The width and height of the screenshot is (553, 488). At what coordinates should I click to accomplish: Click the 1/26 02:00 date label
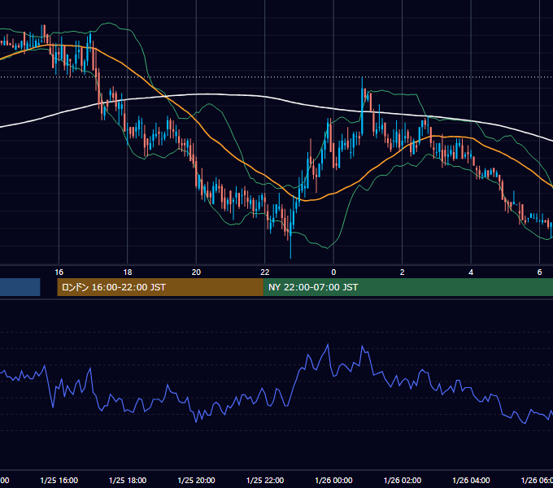[402, 481]
